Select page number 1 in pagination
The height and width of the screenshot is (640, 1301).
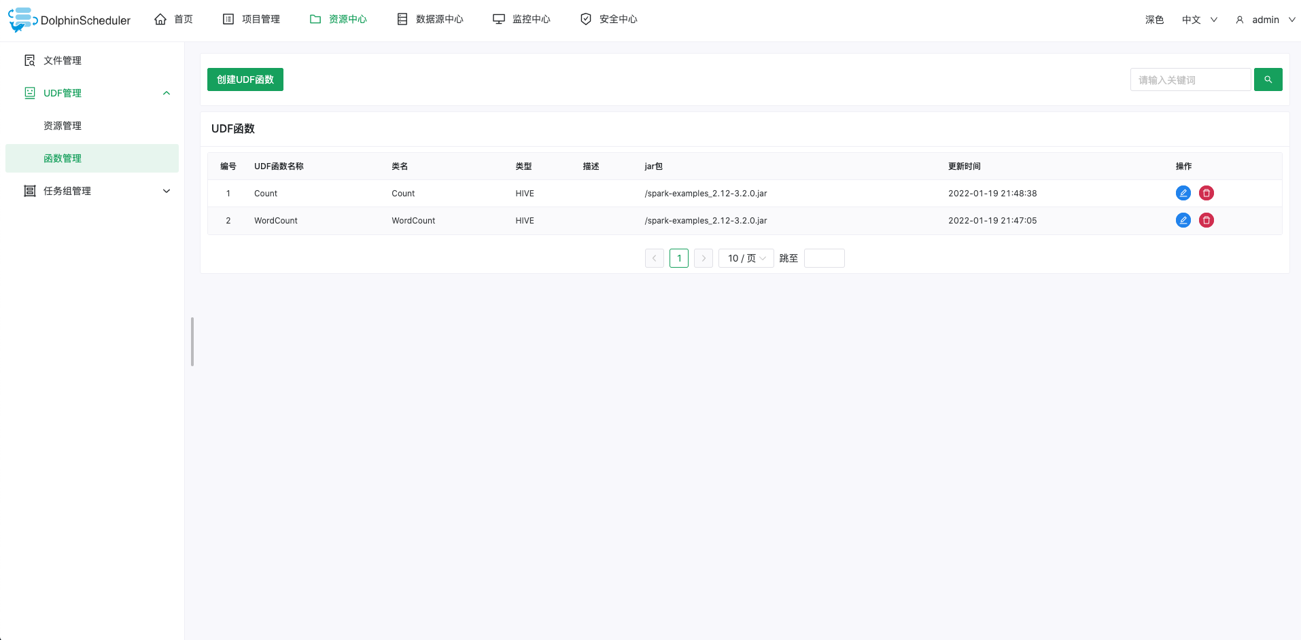[x=679, y=258]
